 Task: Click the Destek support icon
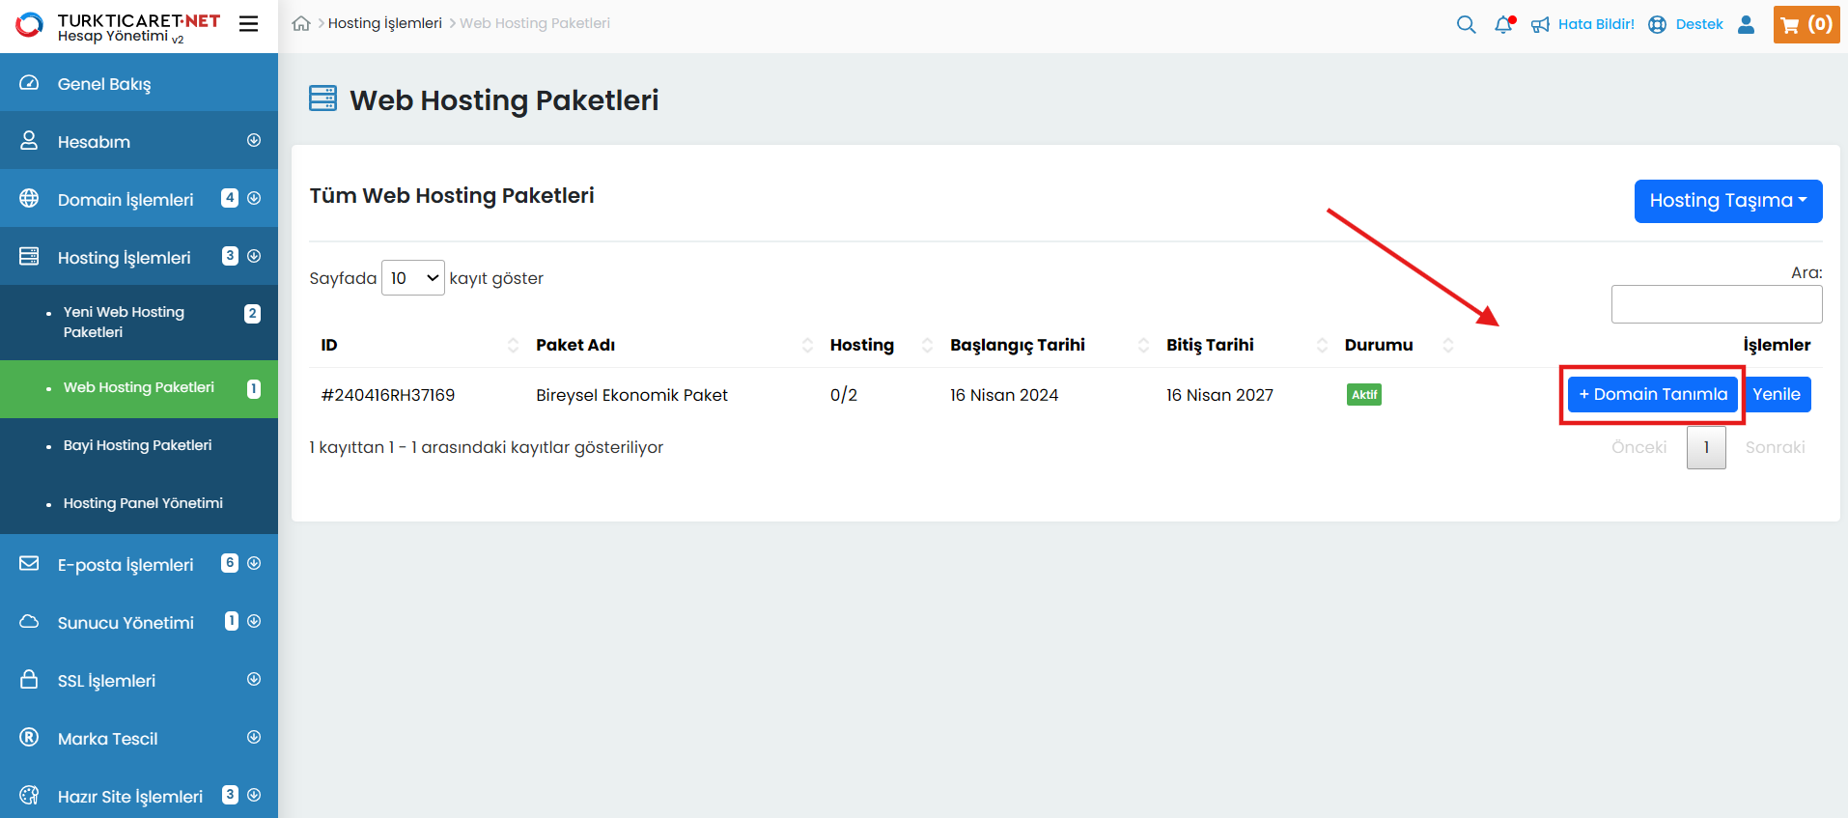1657,25
